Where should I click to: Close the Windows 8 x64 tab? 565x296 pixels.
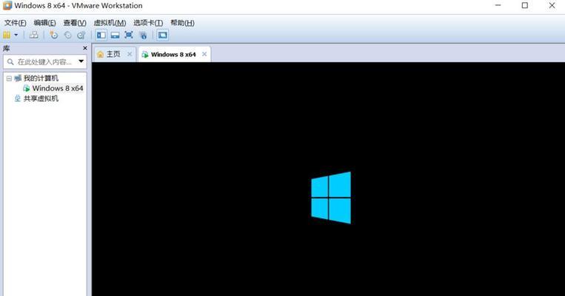[x=204, y=54]
